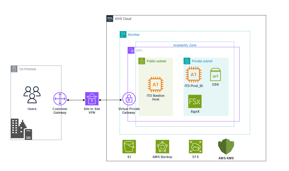Click the AWS Cloud logo badge
289x171 pixels.
click(x=110, y=19)
